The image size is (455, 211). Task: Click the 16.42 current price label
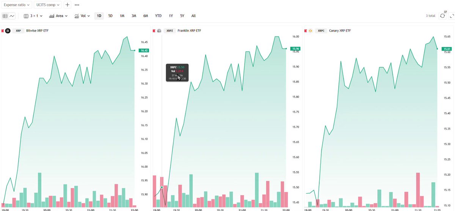pos(144,50)
